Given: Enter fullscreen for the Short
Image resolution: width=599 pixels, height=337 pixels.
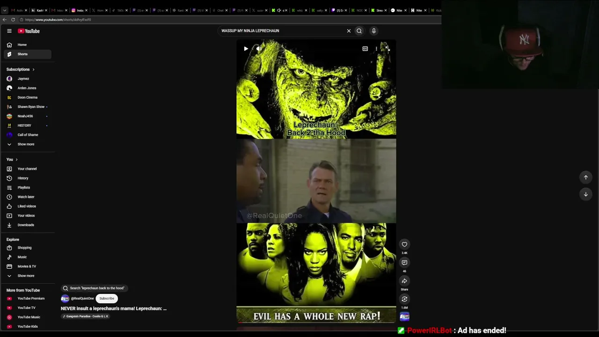Looking at the screenshot, I should click(387, 49).
